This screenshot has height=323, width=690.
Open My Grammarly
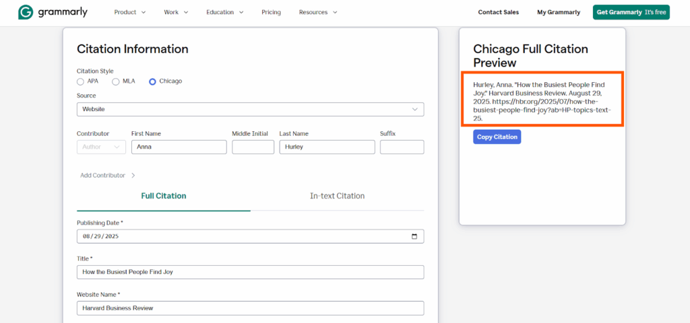point(559,12)
